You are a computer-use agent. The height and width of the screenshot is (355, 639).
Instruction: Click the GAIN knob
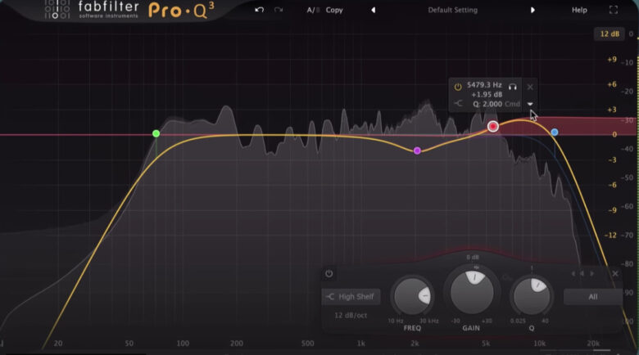472,292
